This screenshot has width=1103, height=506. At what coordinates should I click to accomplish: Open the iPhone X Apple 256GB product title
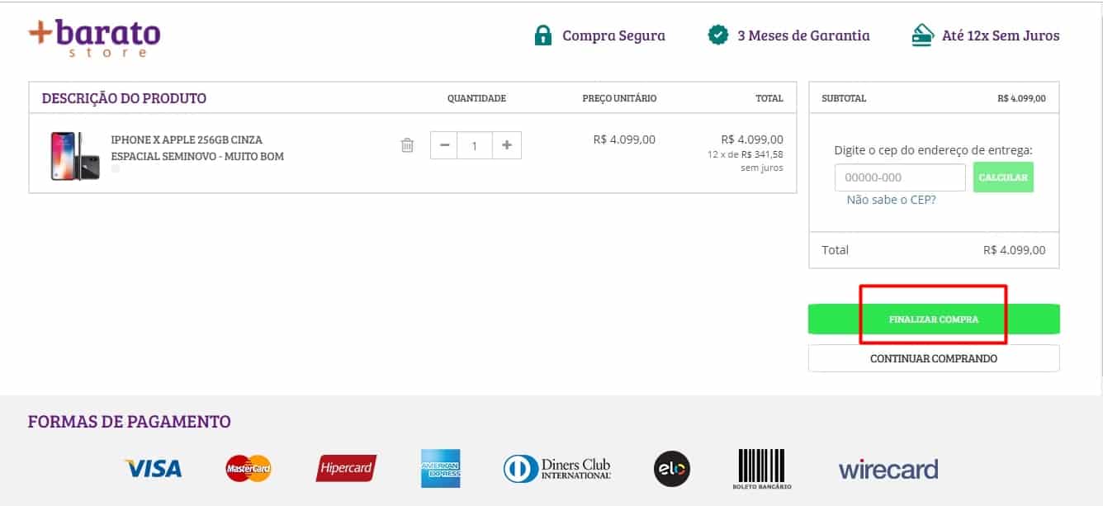click(197, 148)
